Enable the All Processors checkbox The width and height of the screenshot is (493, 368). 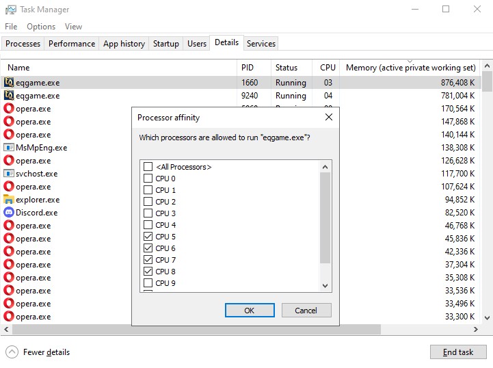pyautogui.click(x=148, y=167)
